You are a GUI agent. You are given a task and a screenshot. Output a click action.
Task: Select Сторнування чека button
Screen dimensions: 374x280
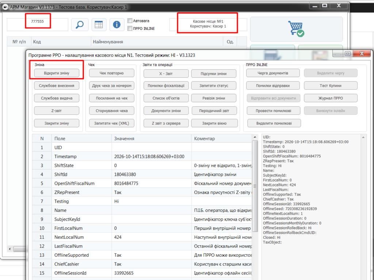tap(112, 111)
